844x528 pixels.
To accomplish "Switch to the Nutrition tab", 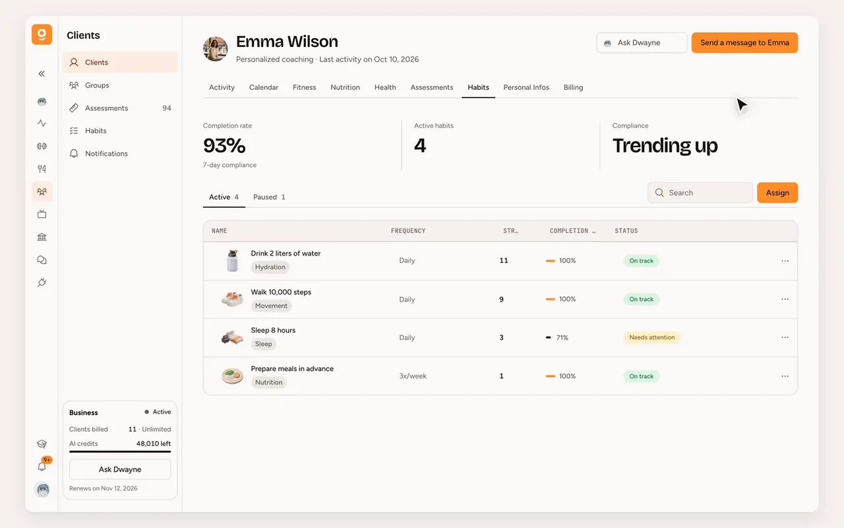I will (x=345, y=87).
